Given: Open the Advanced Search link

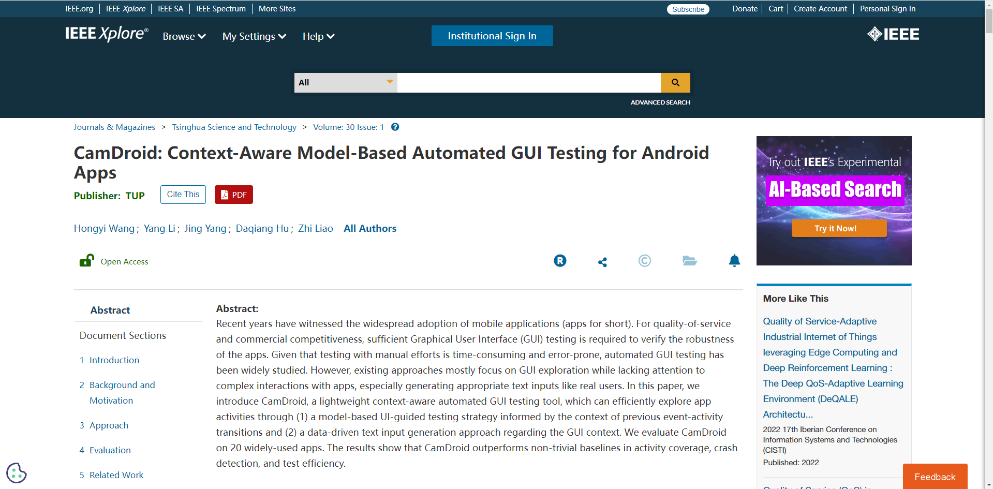Looking at the screenshot, I should (x=660, y=102).
